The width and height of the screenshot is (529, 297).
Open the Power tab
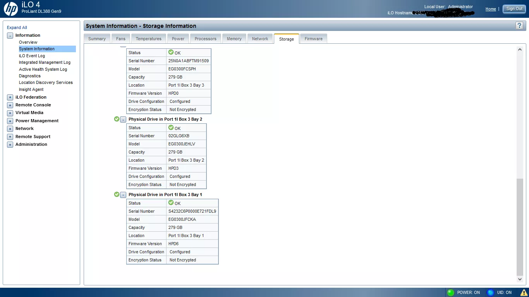tap(178, 39)
